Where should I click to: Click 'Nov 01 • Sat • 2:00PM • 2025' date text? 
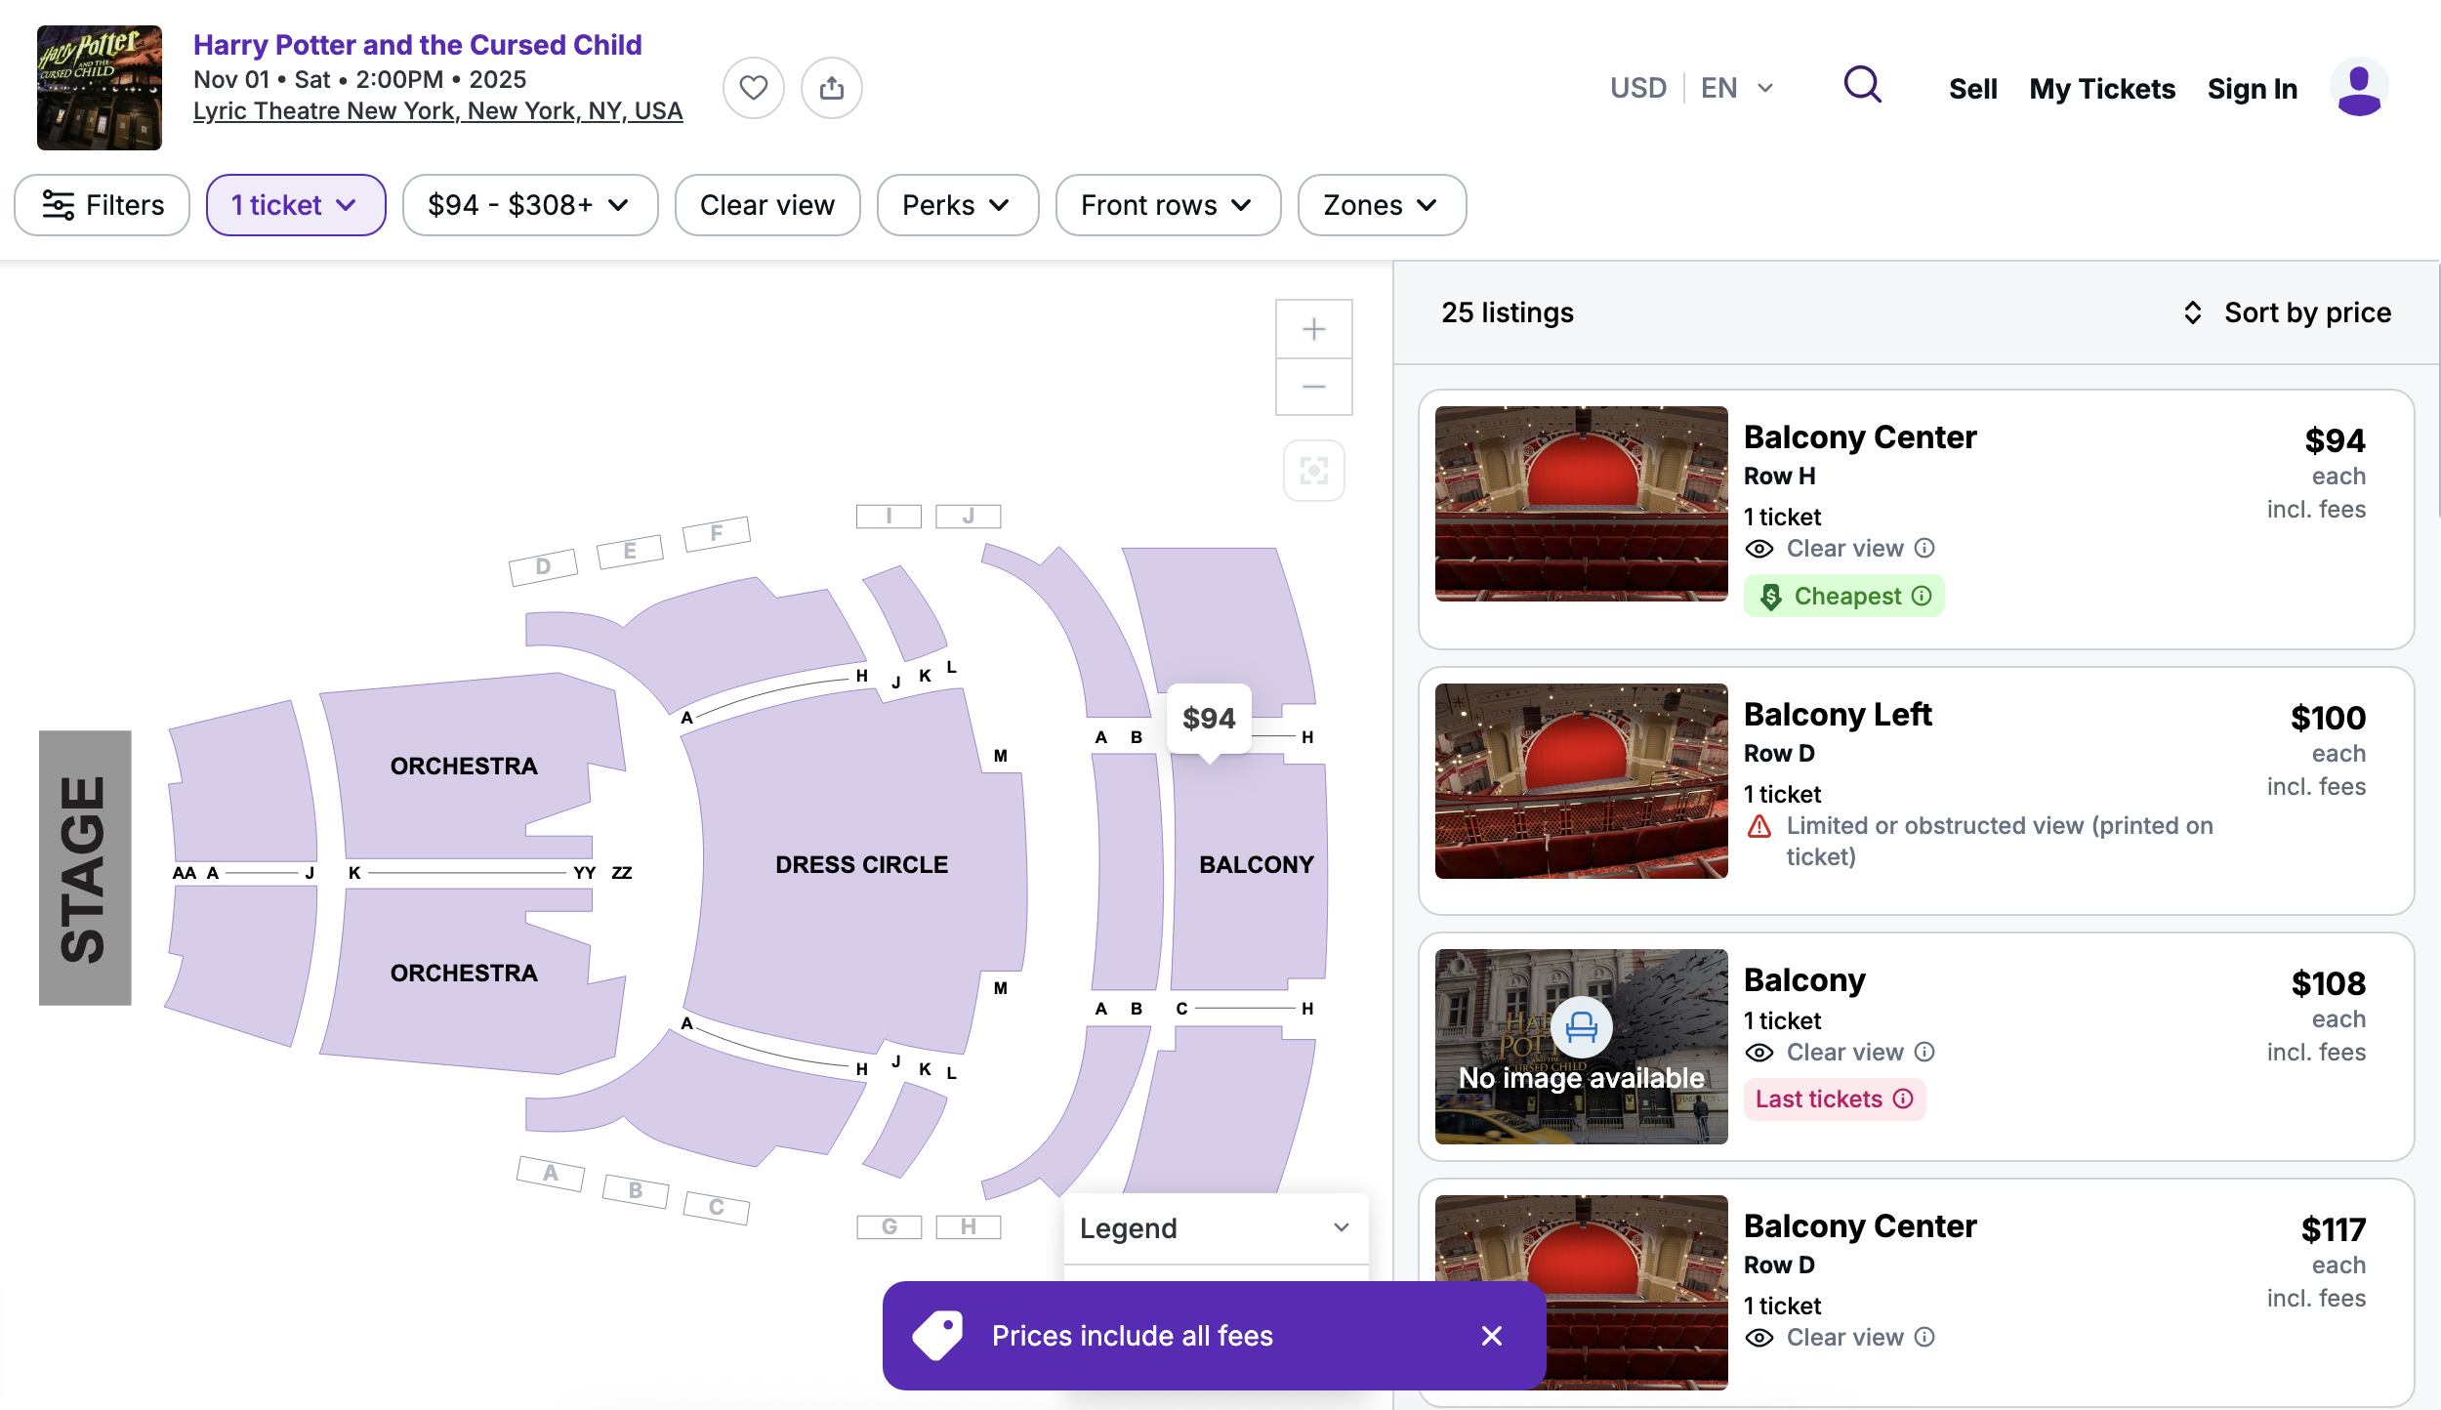click(x=359, y=79)
